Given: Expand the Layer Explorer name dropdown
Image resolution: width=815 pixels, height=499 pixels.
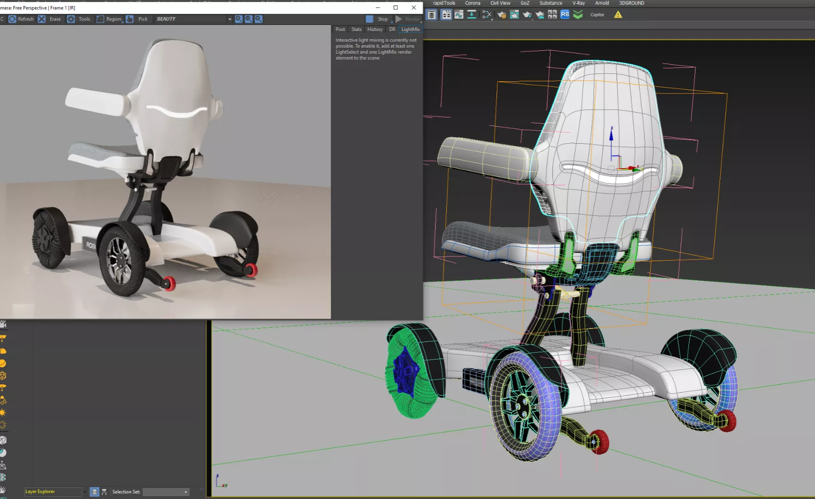Looking at the screenshot, I should [x=85, y=492].
